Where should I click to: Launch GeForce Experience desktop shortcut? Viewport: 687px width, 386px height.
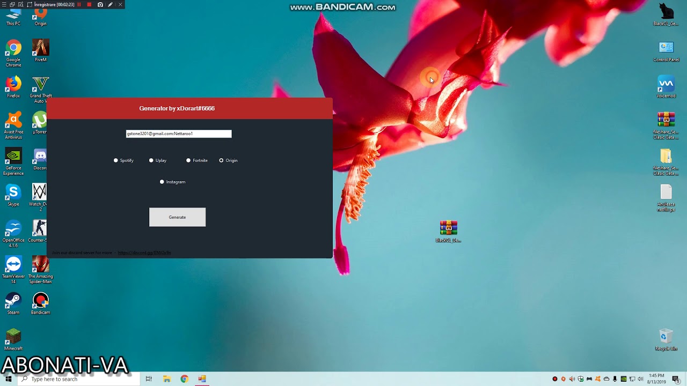[x=13, y=162]
